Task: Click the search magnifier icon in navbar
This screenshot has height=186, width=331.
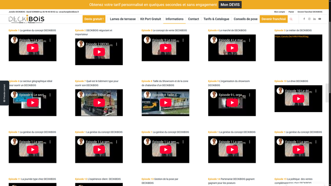Action: (291, 19)
